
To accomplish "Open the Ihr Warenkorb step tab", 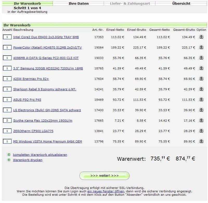I will [27, 3].
